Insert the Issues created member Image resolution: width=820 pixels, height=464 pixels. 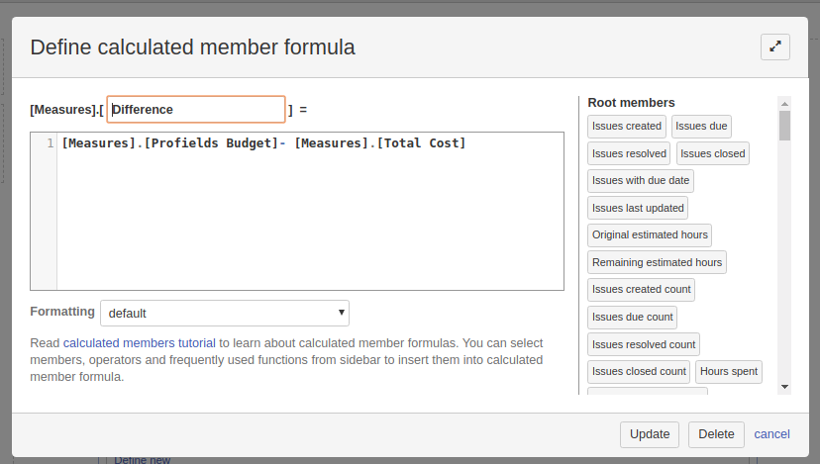click(x=627, y=126)
